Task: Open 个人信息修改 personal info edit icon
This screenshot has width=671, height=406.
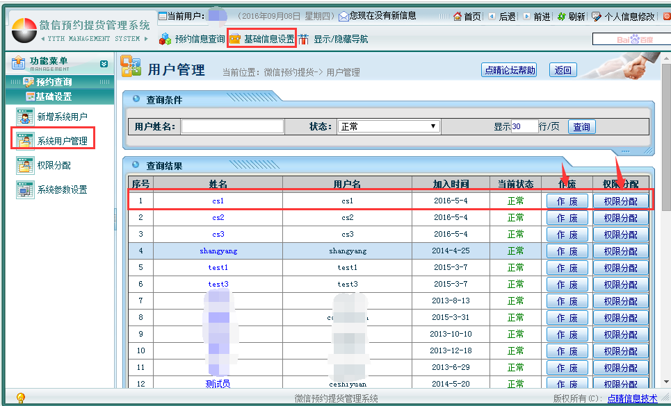Action: click(597, 16)
